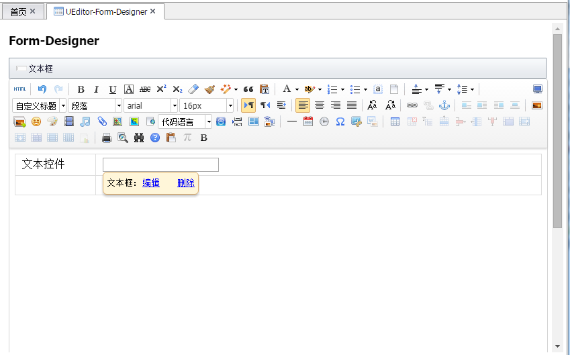Open the line spacing dropdown

coord(472,89)
